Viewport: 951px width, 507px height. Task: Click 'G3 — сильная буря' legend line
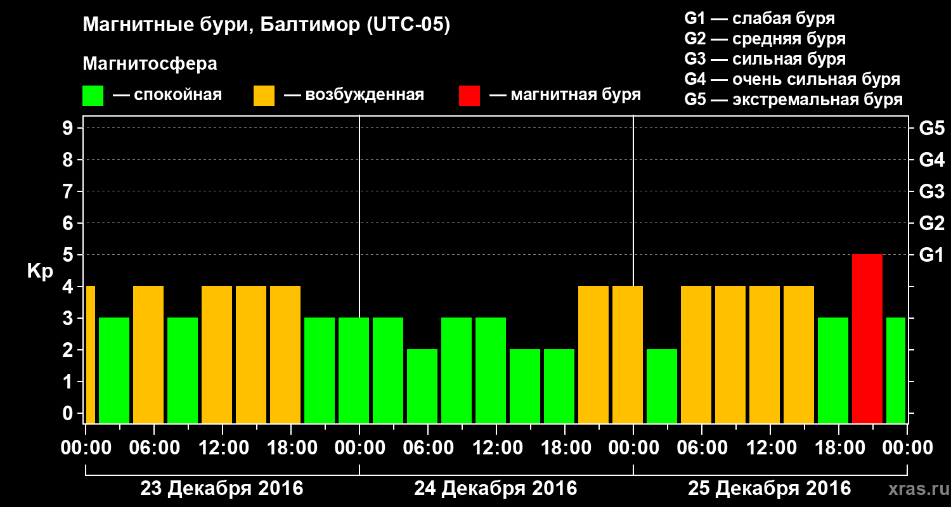pos(765,59)
